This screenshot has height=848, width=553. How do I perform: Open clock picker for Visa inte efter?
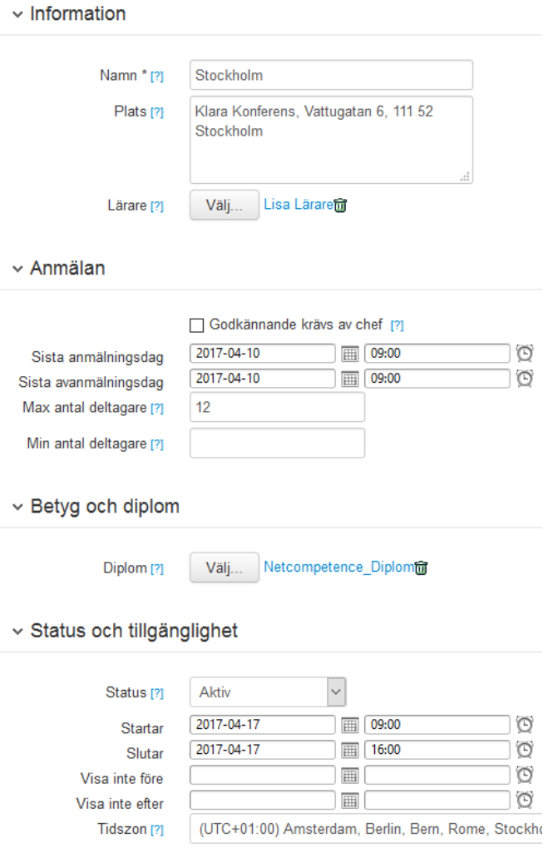[525, 802]
